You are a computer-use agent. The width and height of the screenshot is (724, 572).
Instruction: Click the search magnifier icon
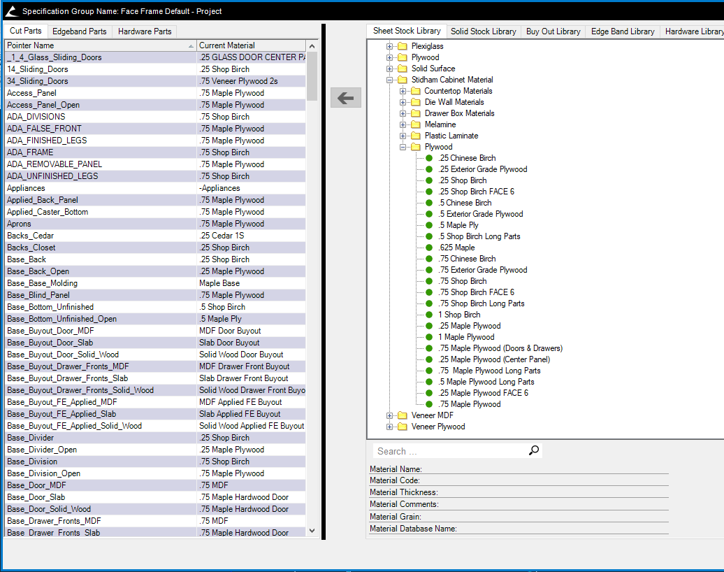coord(534,450)
